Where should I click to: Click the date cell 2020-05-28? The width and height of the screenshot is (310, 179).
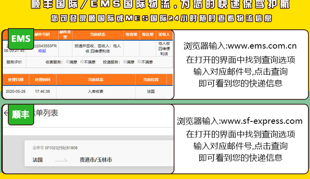15,92
